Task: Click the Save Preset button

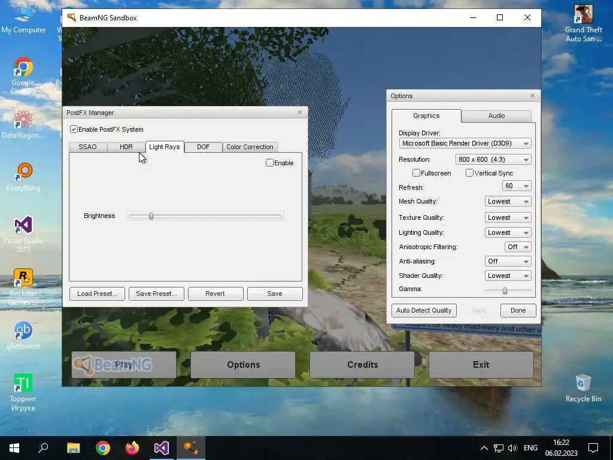Action: coord(156,293)
